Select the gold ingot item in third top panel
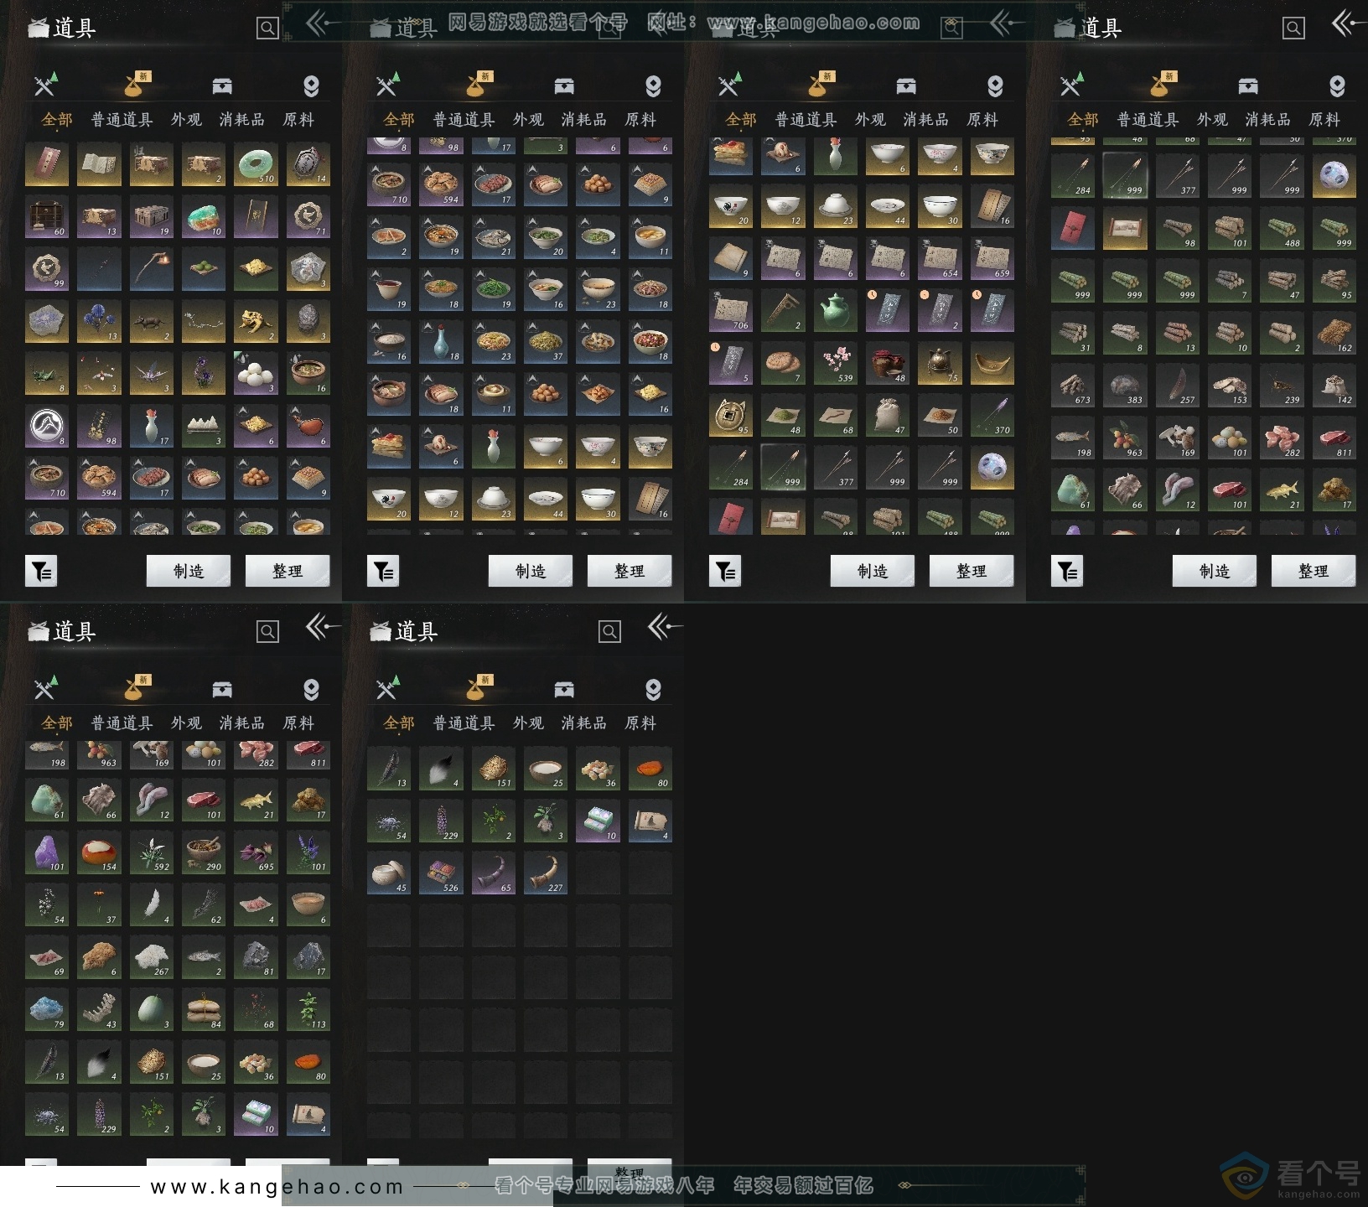The height and width of the screenshot is (1207, 1368). (992, 364)
